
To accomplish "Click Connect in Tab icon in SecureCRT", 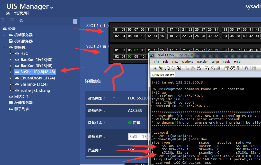I will click(x=167, y=68).
